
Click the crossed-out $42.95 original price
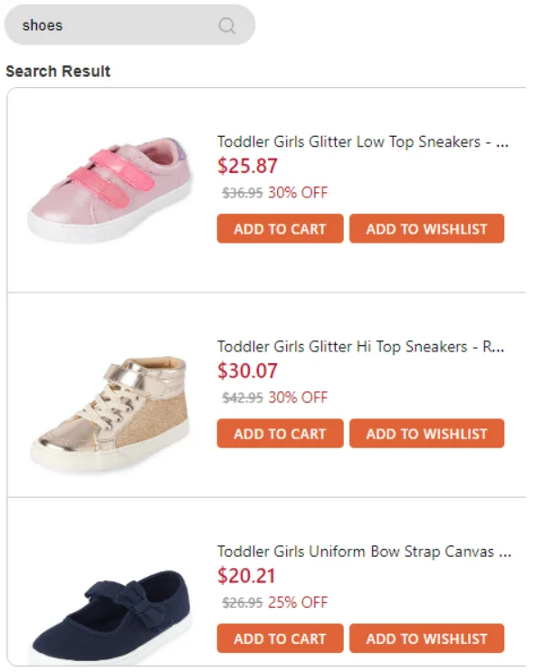click(243, 398)
